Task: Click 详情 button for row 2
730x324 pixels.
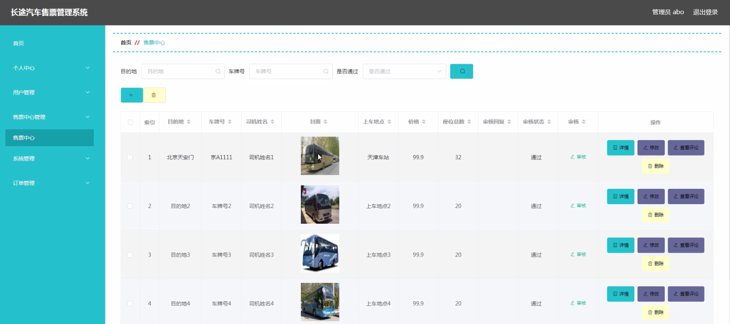Action: tap(620, 197)
